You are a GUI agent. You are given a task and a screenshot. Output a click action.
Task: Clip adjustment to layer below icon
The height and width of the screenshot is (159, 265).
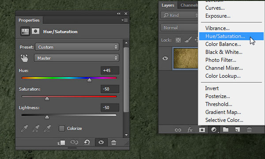tap(61, 143)
